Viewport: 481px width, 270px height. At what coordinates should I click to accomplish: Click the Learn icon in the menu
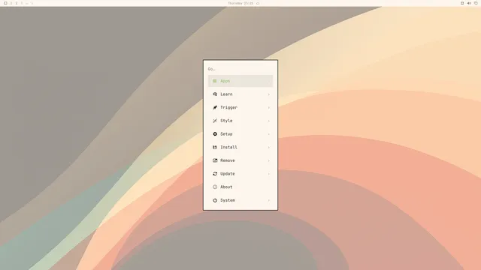(215, 94)
